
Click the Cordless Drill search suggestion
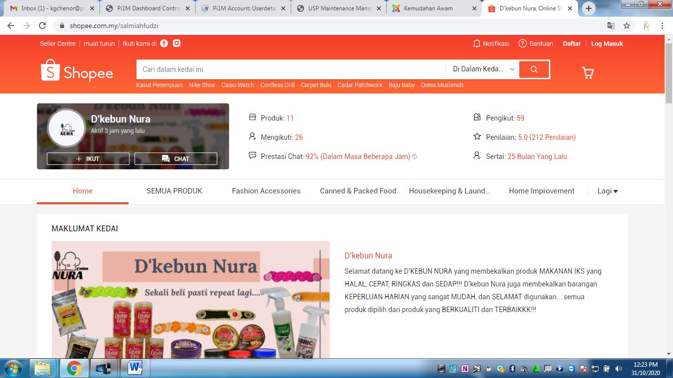coord(277,85)
